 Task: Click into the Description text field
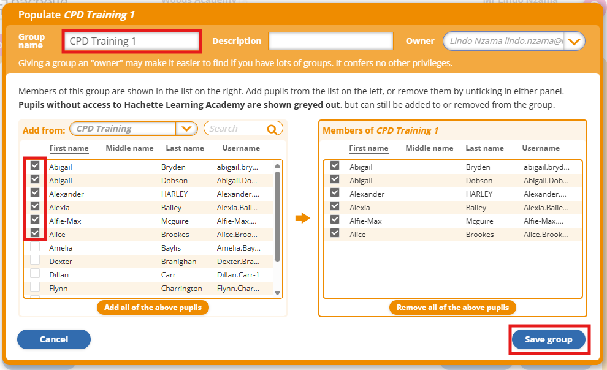tap(330, 42)
